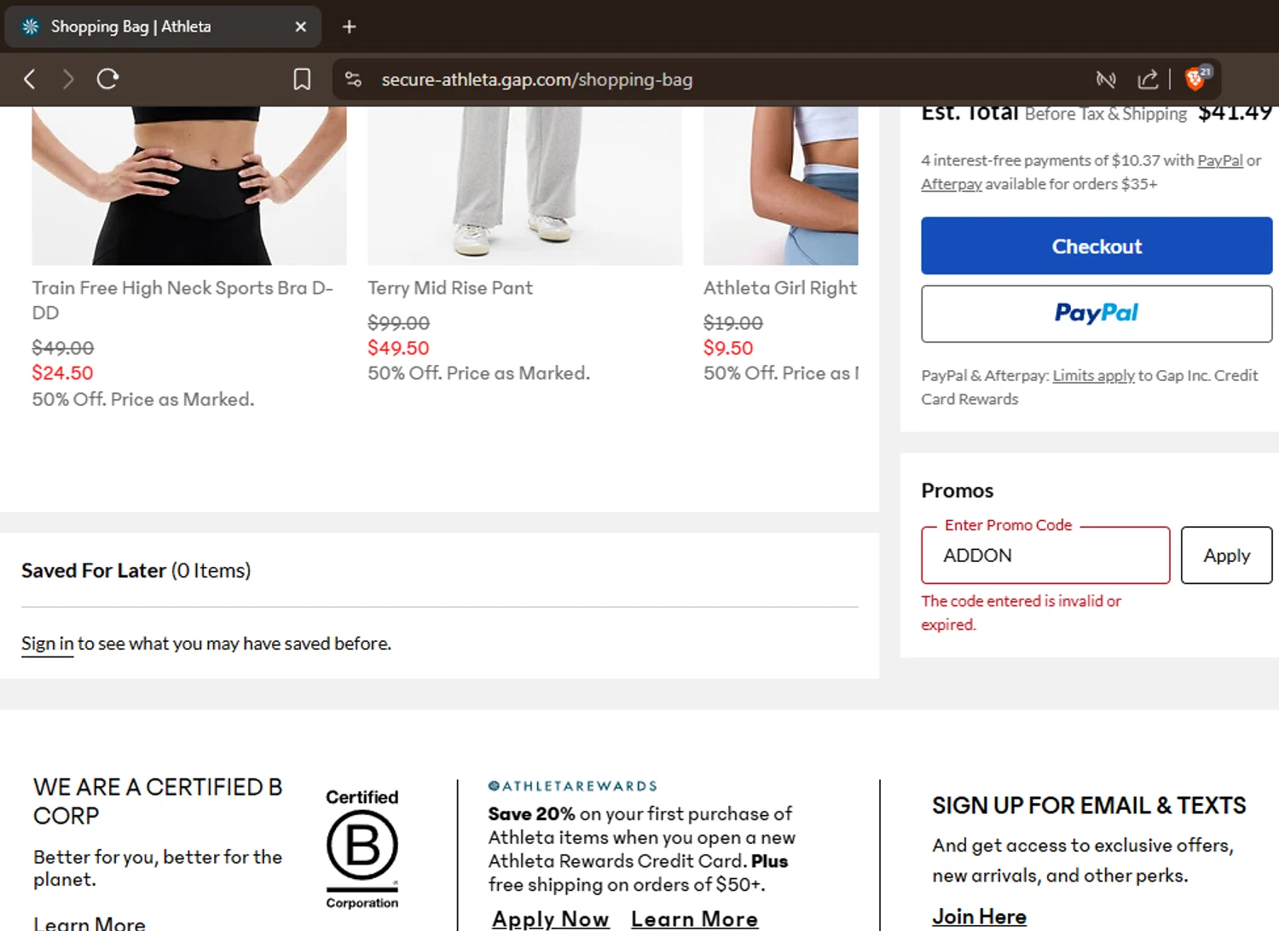This screenshot has height=931, width=1279.
Task: Click the Promos heading
Action: tap(958, 490)
